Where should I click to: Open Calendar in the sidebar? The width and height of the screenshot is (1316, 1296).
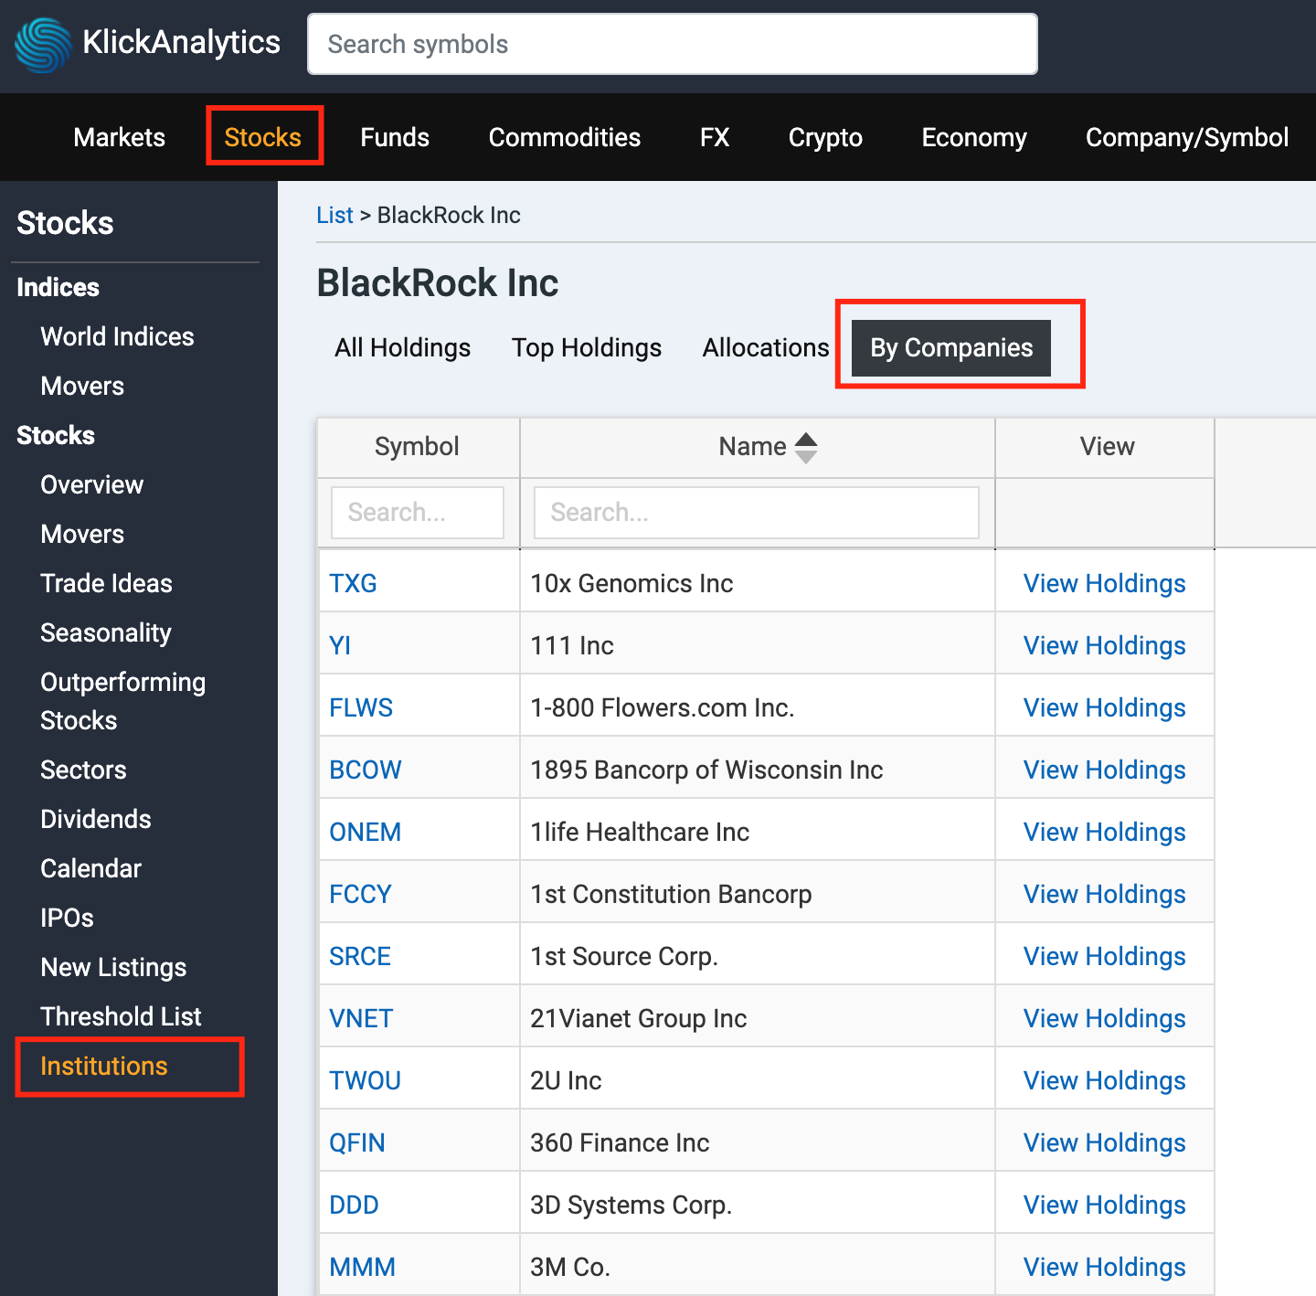90,868
